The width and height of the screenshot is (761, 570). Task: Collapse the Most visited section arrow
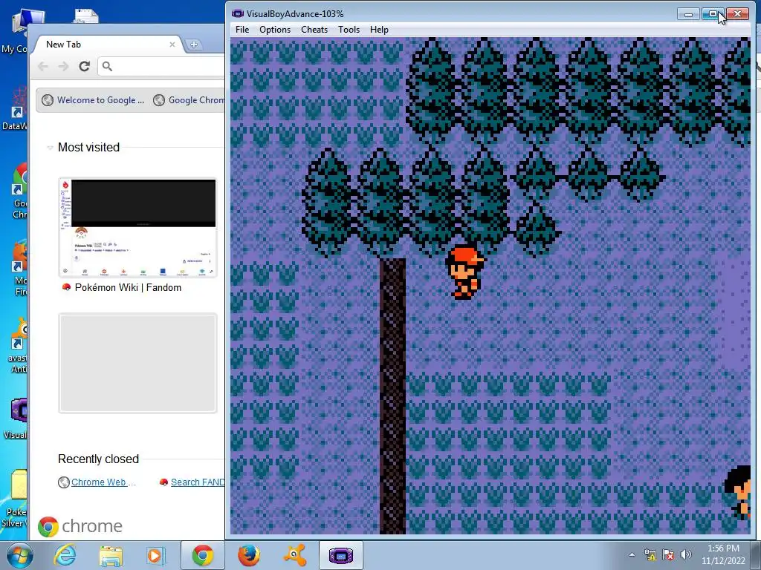pyautogui.click(x=50, y=148)
